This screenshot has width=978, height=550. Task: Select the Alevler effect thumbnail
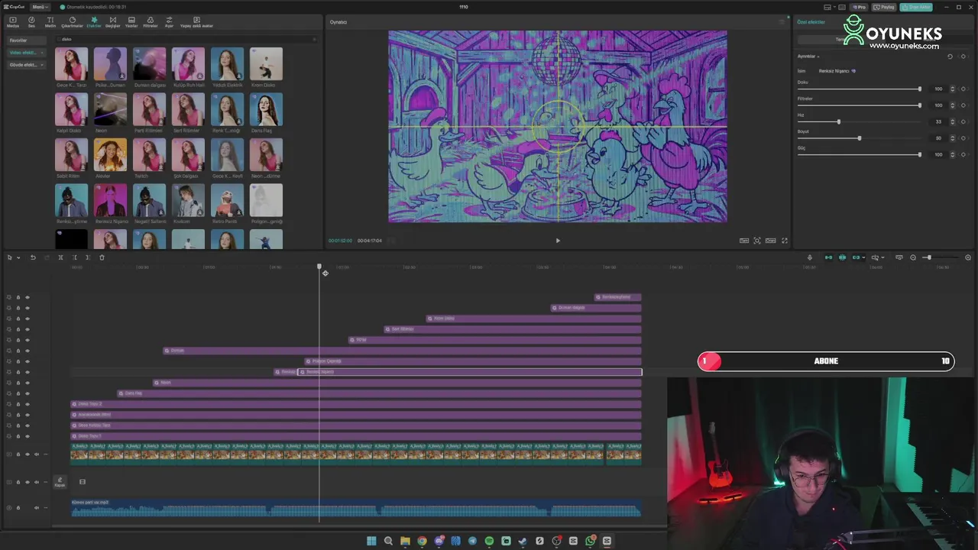click(x=110, y=155)
